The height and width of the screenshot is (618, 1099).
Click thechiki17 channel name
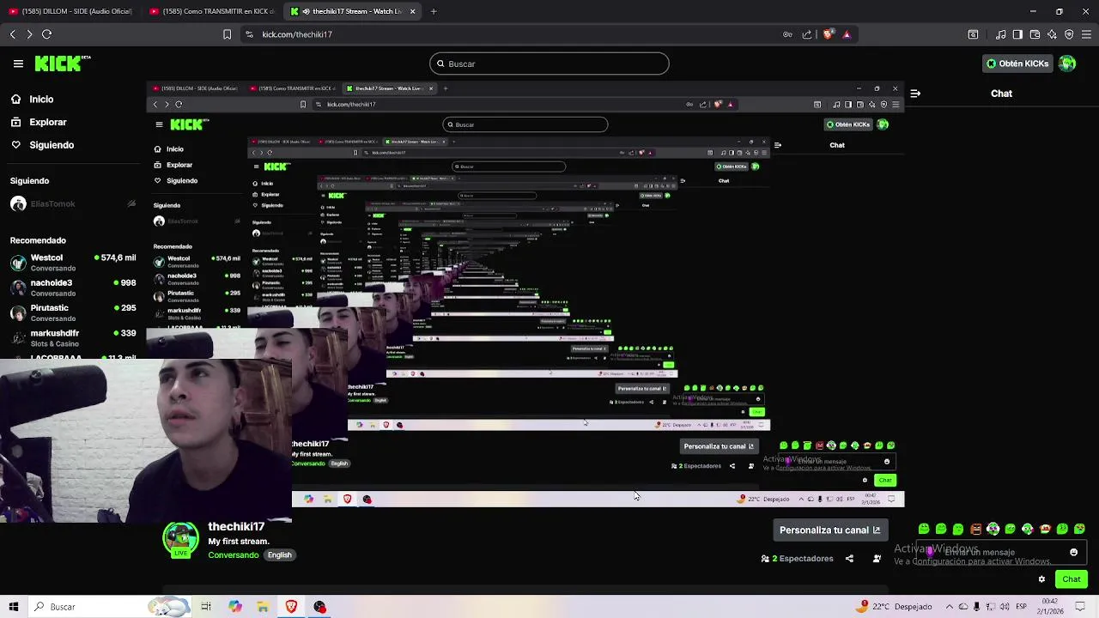tap(236, 527)
